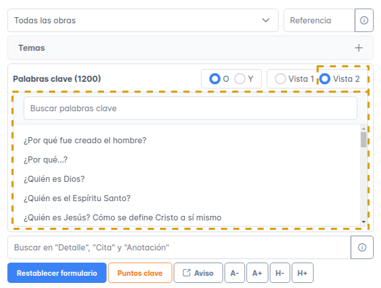Select the '¿Por qué...?' keyword
This screenshot has height=288, width=381.
(46, 159)
